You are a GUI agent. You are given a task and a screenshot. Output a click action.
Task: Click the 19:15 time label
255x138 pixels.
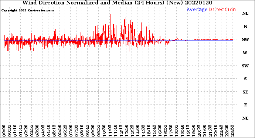[188, 131]
